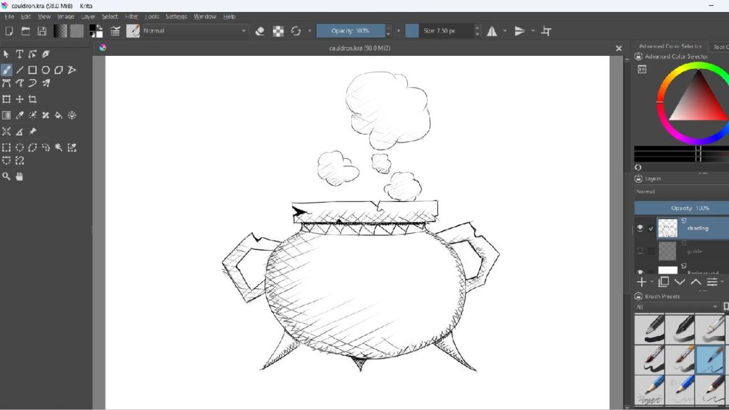Image resolution: width=729 pixels, height=410 pixels.
Task: Select the Assistant tool
Action: pyautogui.click(x=6, y=131)
